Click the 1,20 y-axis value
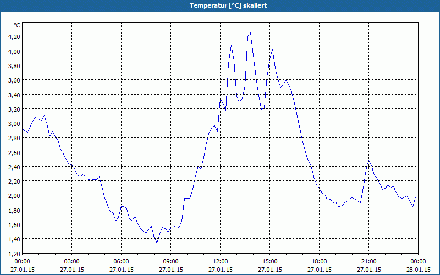The width and height of the screenshot is (440, 275). pos(14,254)
